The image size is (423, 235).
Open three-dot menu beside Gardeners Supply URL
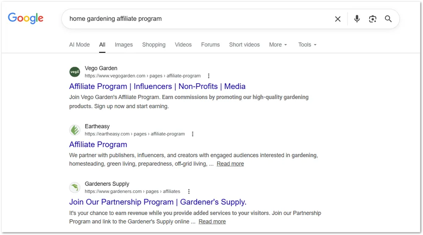point(189,191)
